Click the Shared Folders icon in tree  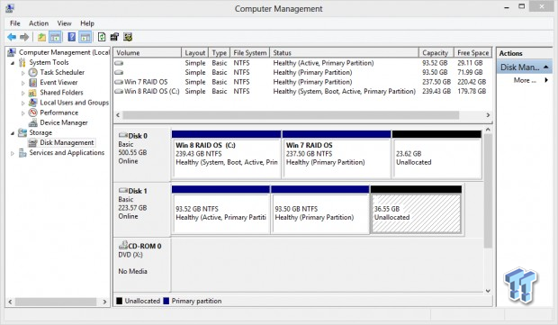[32, 93]
